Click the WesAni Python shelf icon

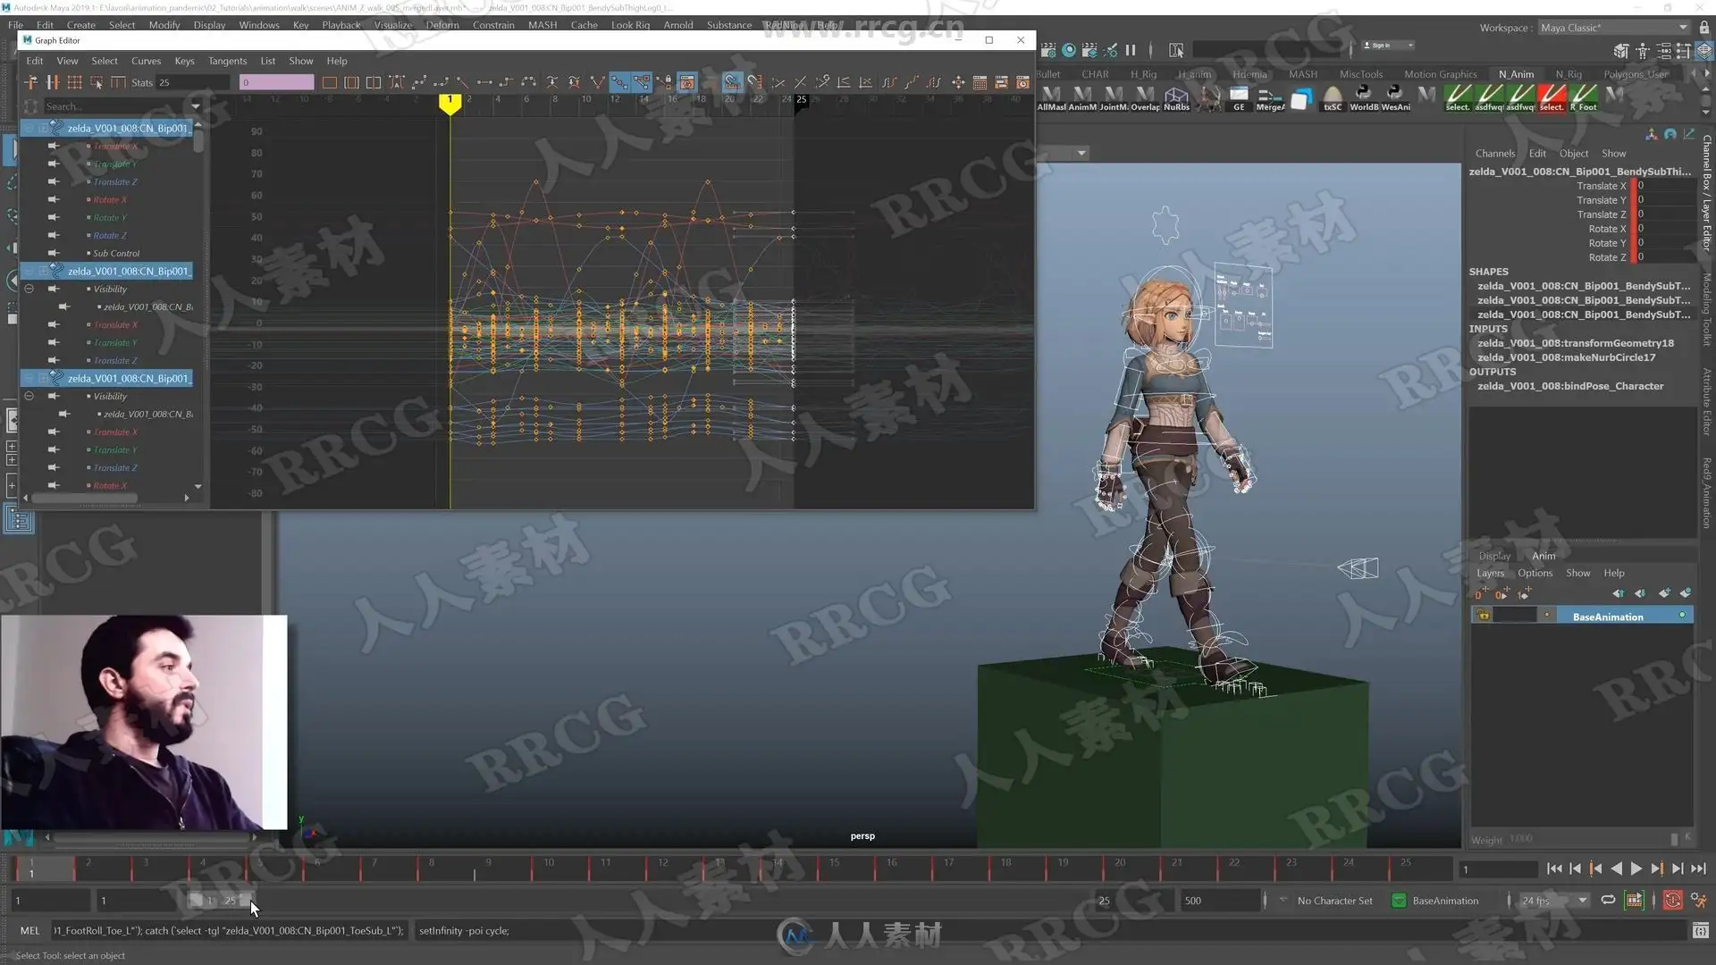[x=1395, y=97]
